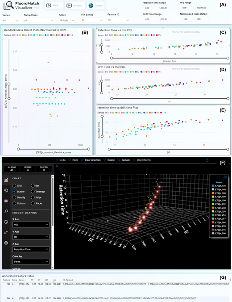This screenshot has height=302, width=232.
Task: Click the Redo toolbar item
Action: [73, 160]
